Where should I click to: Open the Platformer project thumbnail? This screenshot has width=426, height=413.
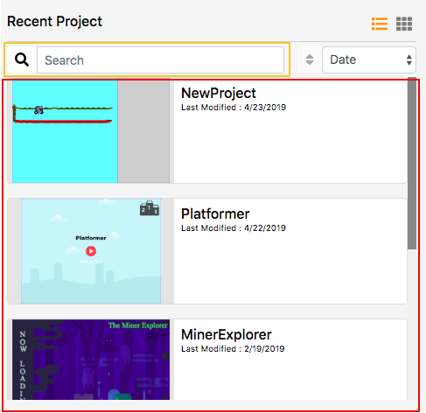coord(91,251)
